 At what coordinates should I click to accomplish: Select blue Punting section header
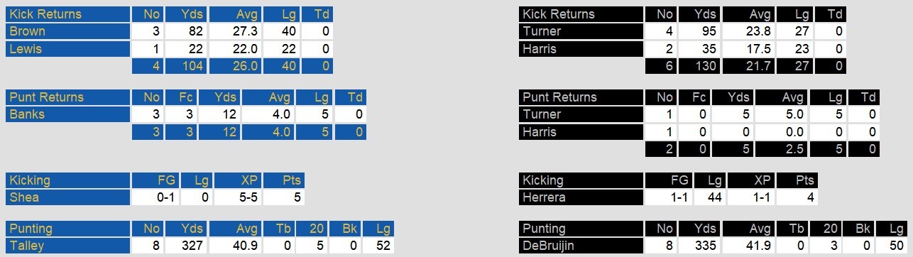pyautogui.click(x=67, y=229)
